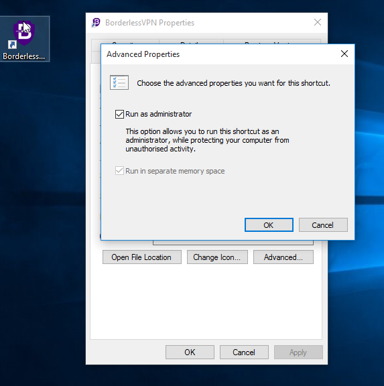
Task: Click the 'Choose the advanced properties' description text
Action: [233, 83]
